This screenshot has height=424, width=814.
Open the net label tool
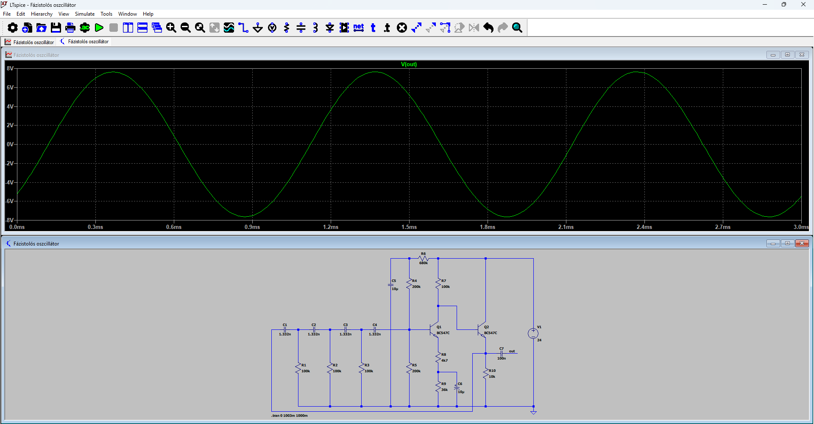click(x=359, y=28)
